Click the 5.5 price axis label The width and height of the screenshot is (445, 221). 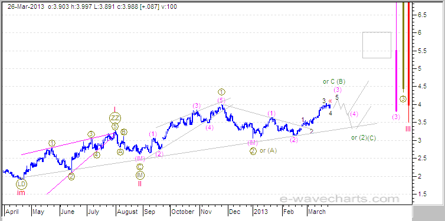(x=422, y=51)
